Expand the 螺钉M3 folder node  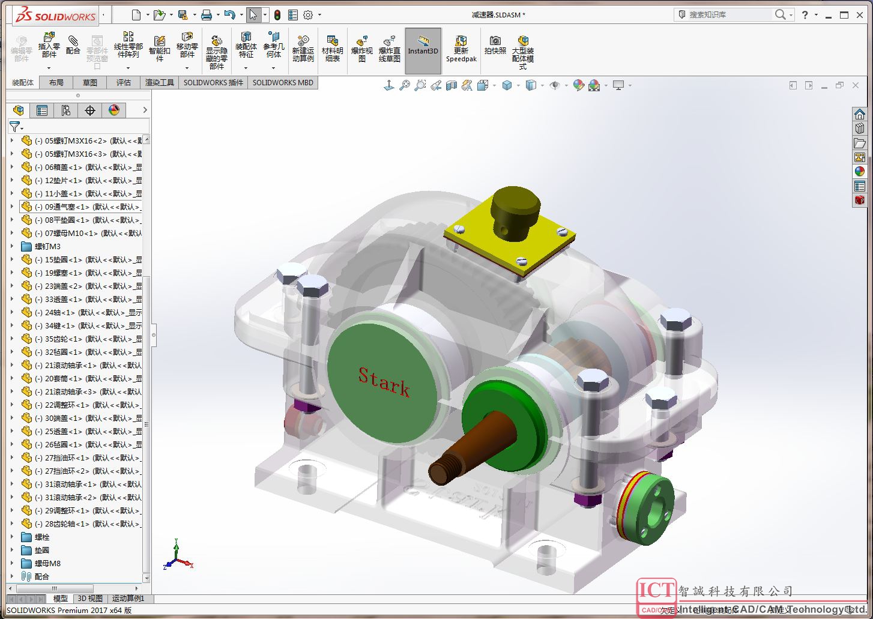click(x=12, y=246)
